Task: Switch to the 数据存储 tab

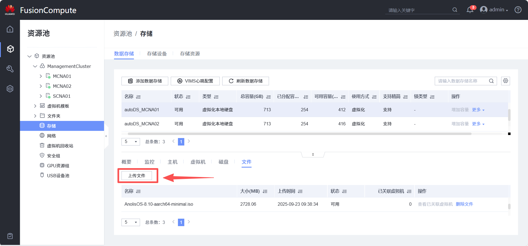Action: 124,54
